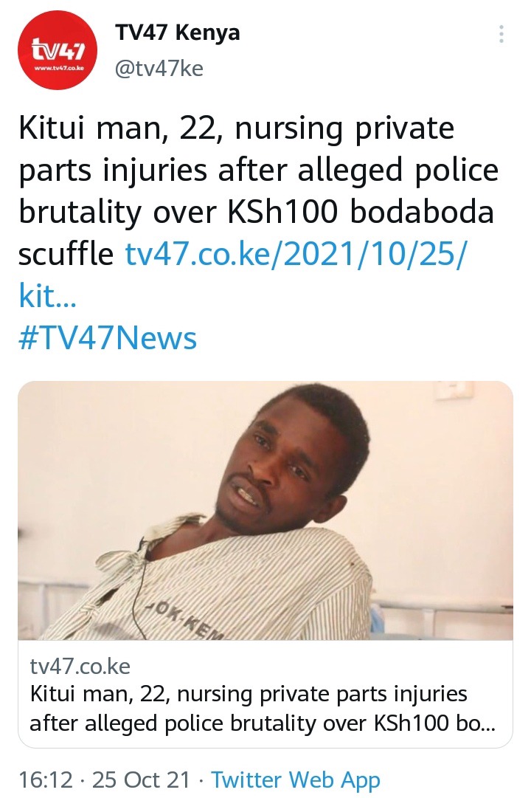
Task: Open the Twitter Web App source link
Action: pos(296,779)
